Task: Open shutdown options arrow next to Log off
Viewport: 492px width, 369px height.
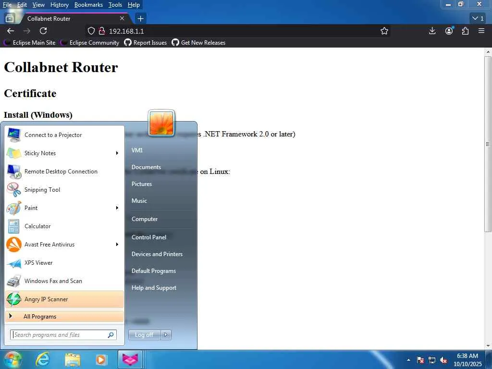Action: (x=166, y=335)
